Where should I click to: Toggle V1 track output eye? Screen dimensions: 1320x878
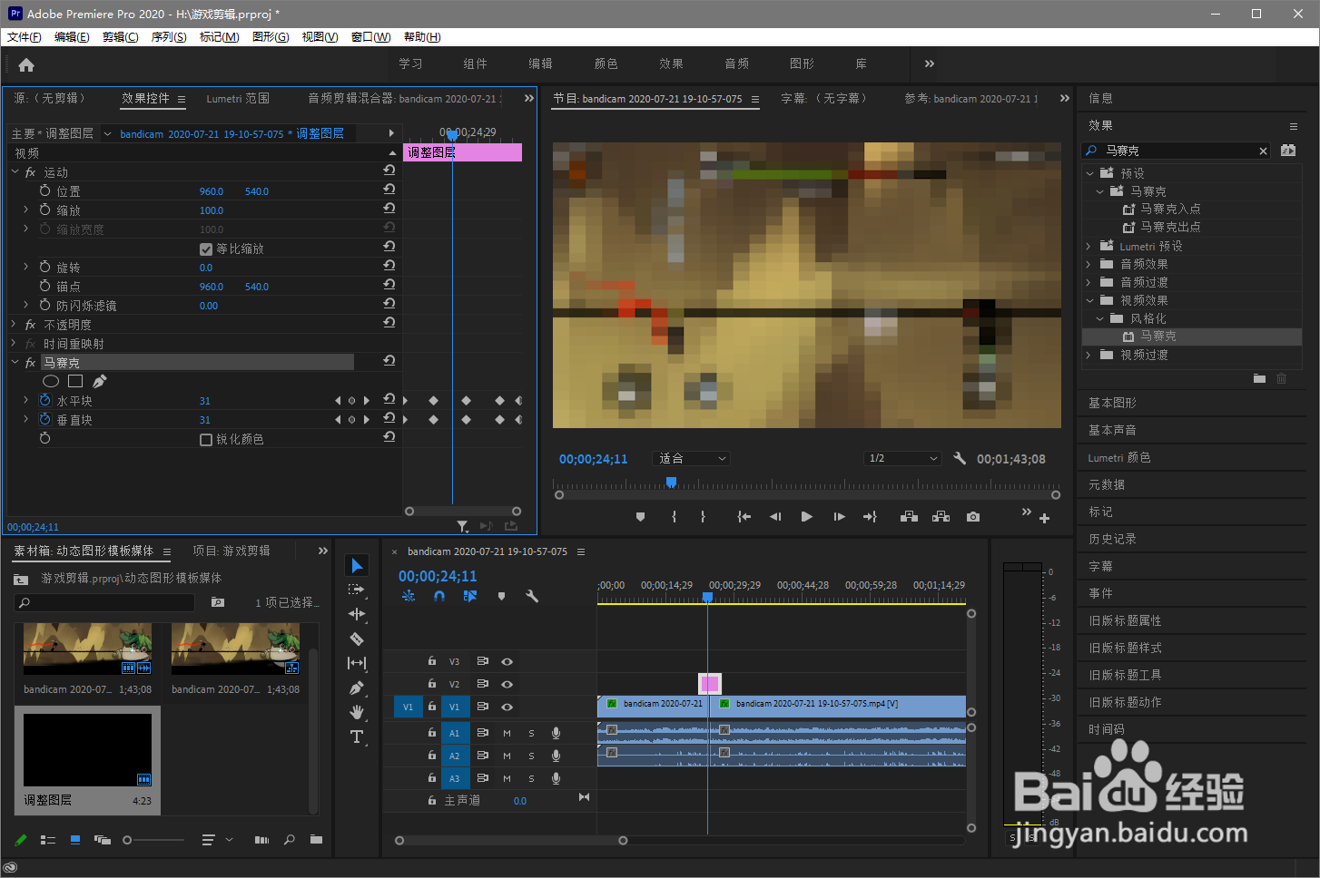tap(507, 707)
